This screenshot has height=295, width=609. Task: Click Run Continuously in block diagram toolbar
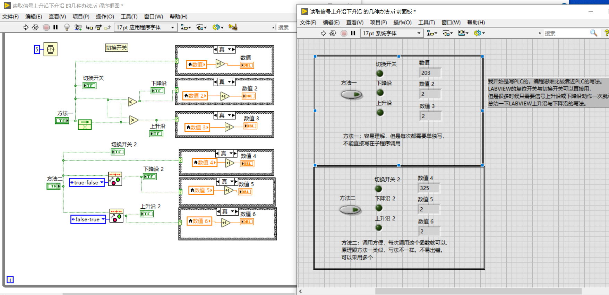35,27
